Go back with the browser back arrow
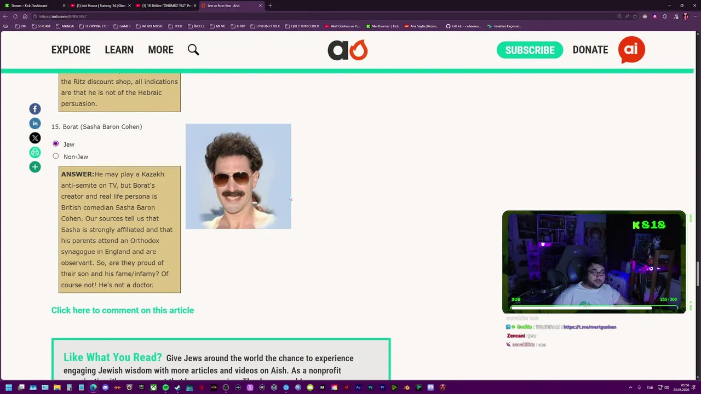Viewport: 701px width, 394px height. tap(5, 16)
